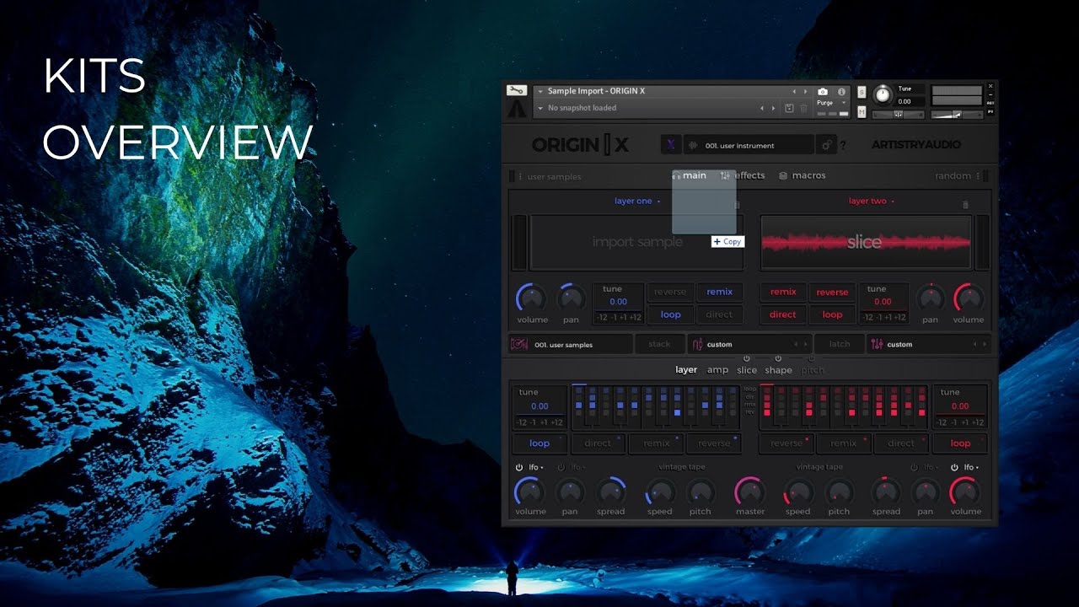This screenshot has width=1079, height=607.
Task: Toggle pitch tab power button
Action: pos(812,358)
